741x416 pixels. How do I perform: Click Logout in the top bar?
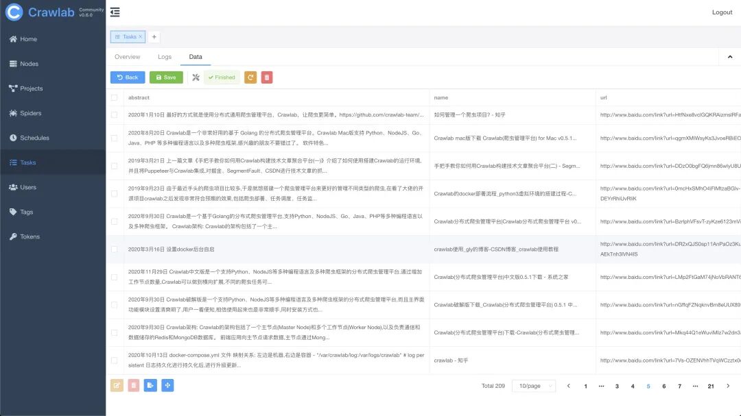point(722,12)
